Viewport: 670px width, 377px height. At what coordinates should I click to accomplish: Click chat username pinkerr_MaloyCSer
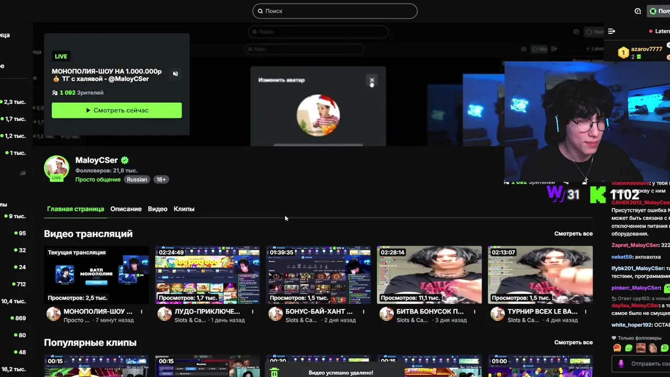(x=635, y=288)
